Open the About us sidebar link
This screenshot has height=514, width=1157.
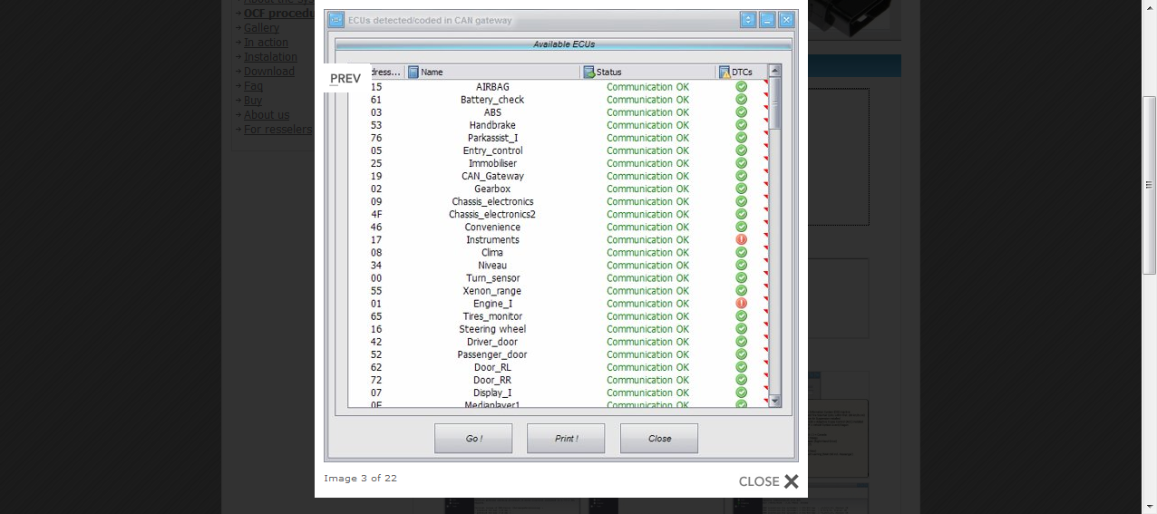267,115
